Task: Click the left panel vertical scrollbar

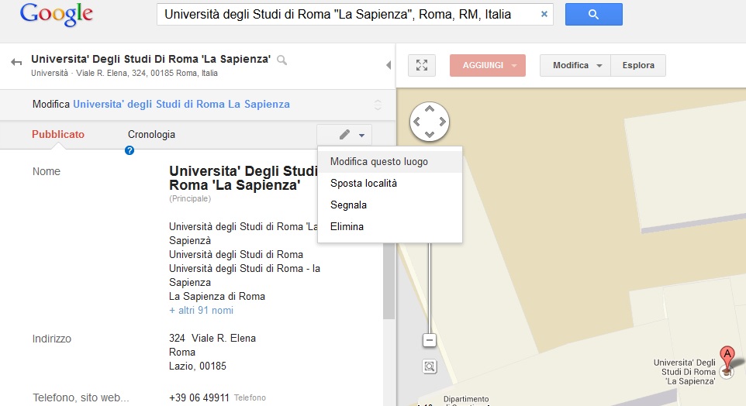Action: (x=389, y=280)
